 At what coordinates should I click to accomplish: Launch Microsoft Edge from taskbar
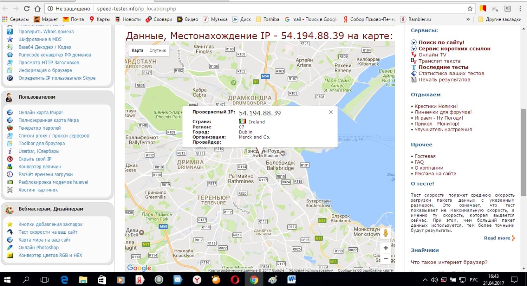click(64, 280)
